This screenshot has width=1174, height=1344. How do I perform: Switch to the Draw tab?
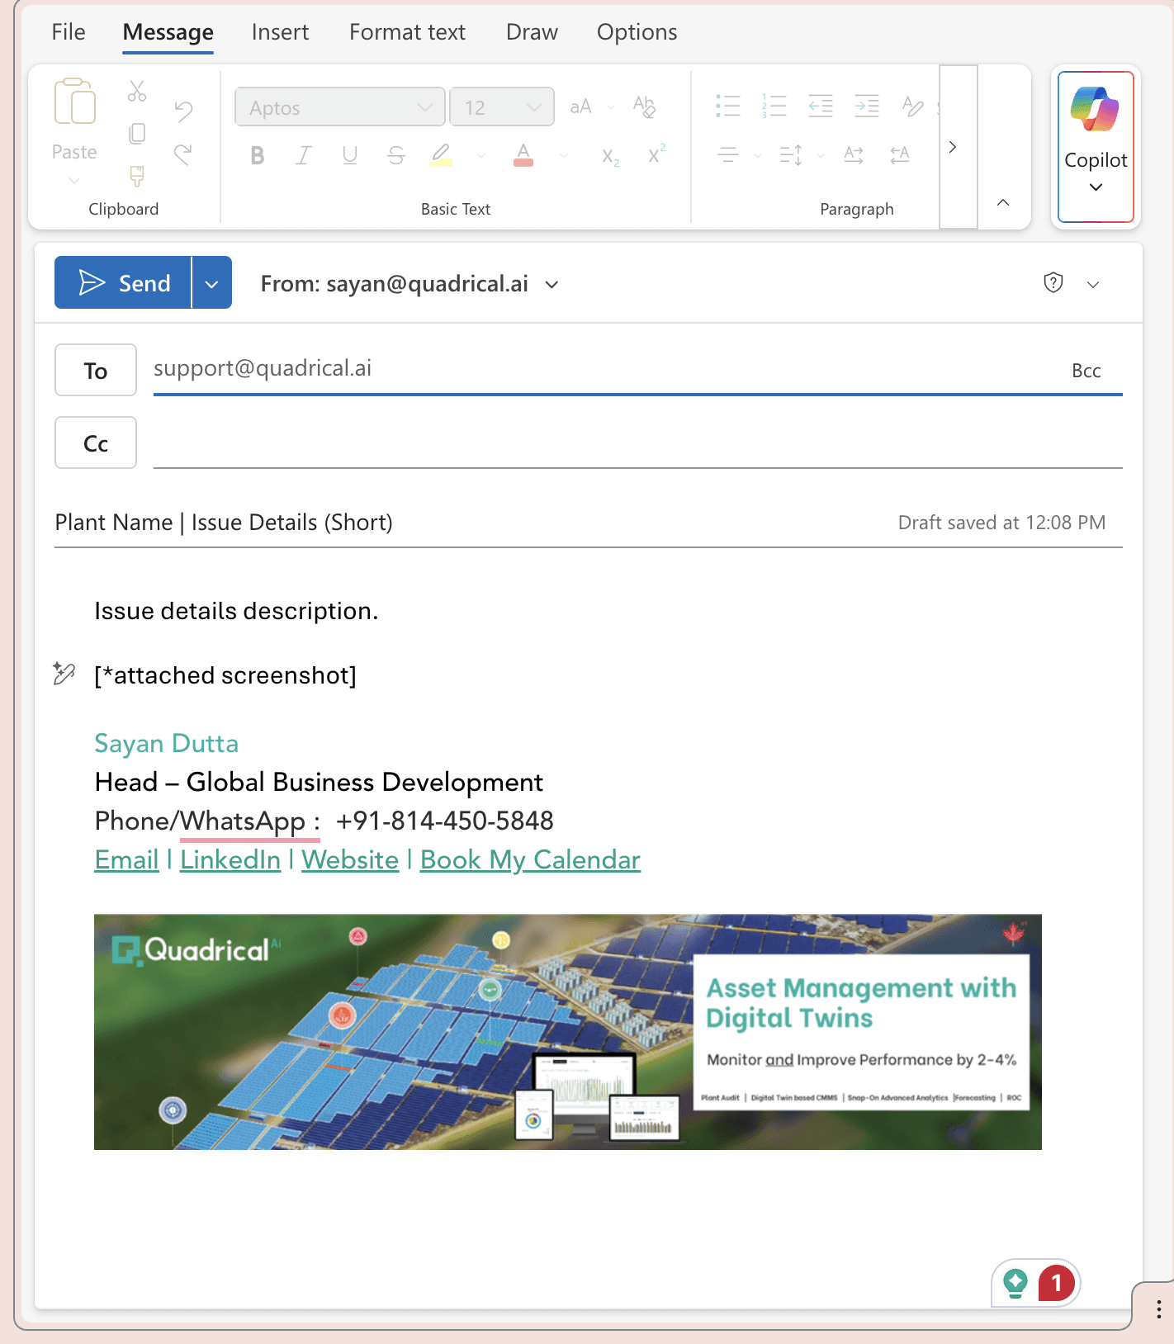pyautogui.click(x=532, y=32)
